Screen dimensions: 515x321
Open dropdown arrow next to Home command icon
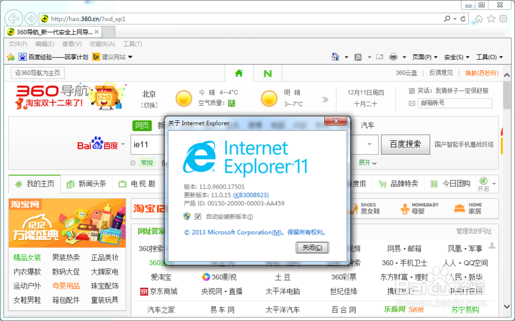346,58
